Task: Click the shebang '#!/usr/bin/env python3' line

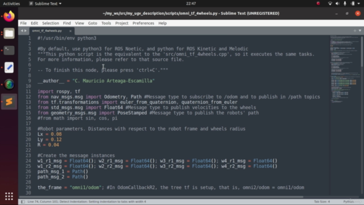Action: coord(67,38)
